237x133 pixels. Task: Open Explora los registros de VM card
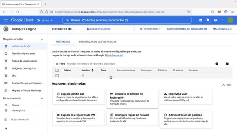click(79, 118)
